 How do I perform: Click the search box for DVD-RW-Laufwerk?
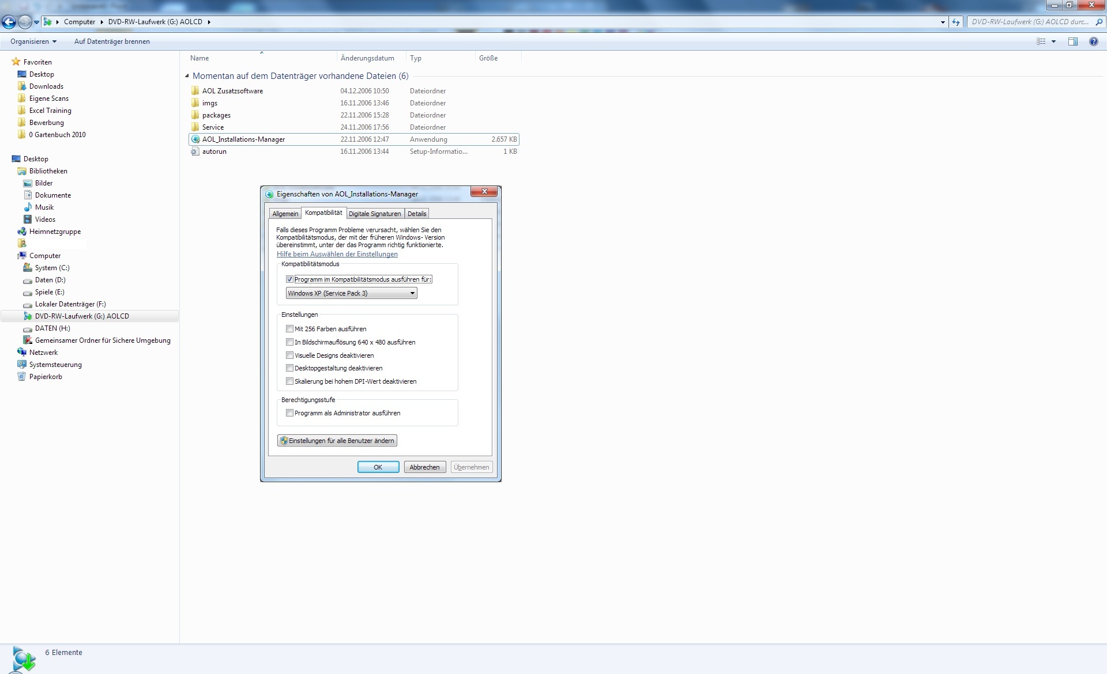point(1029,22)
